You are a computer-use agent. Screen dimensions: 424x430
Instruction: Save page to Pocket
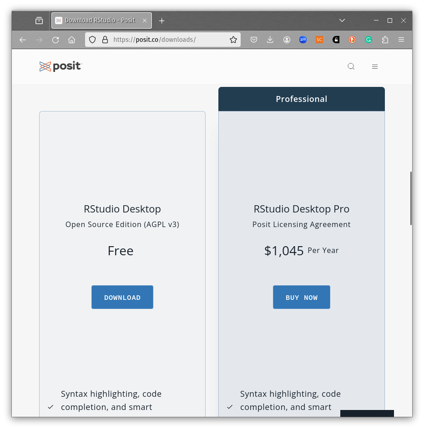click(254, 40)
